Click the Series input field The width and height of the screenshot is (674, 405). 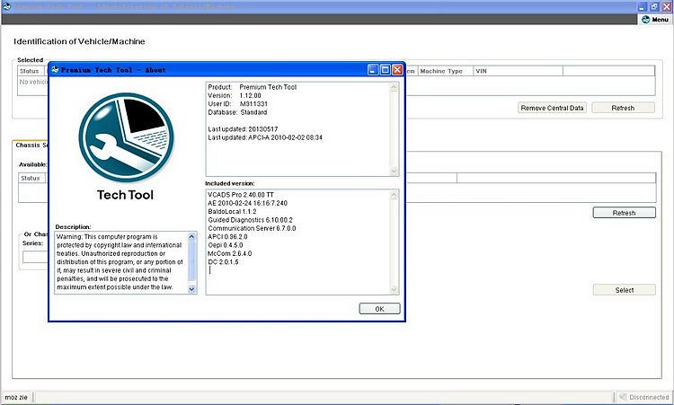[x=35, y=257]
